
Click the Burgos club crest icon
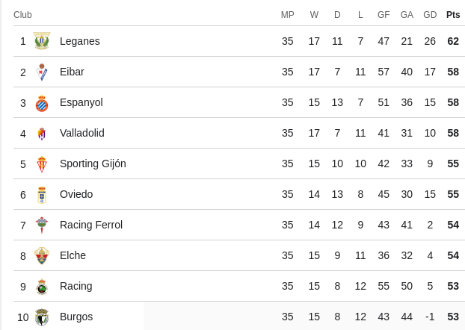click(x=42, y=317)
